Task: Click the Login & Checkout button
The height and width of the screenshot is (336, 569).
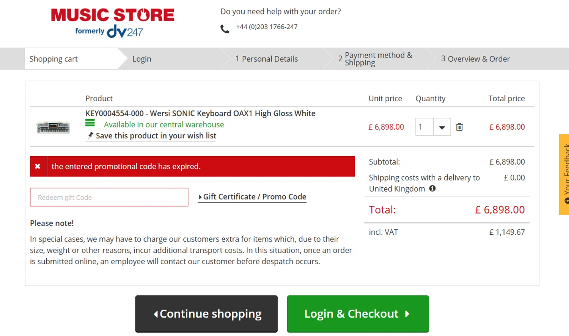Action: point(358,314)
